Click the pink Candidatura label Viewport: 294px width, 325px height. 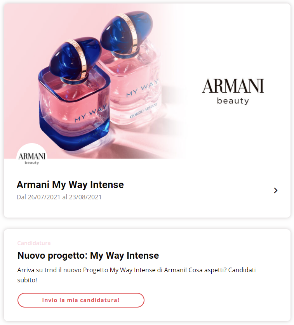34,243
